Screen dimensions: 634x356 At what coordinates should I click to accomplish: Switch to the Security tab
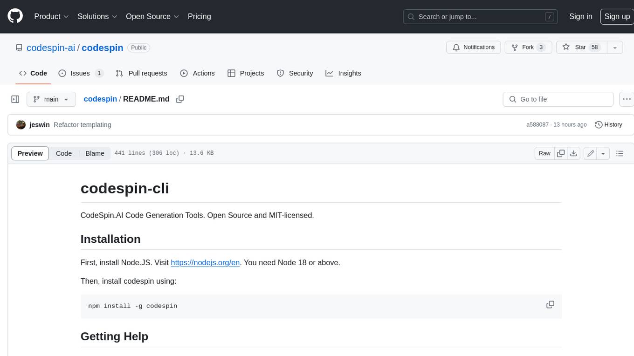(x=295, y=73)
